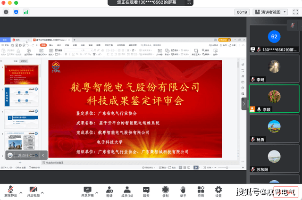Viewport: 302px width, 200px height.
Task: Toggle WPS slide sorter view in status bar
Action: click(x=185, y=167)
